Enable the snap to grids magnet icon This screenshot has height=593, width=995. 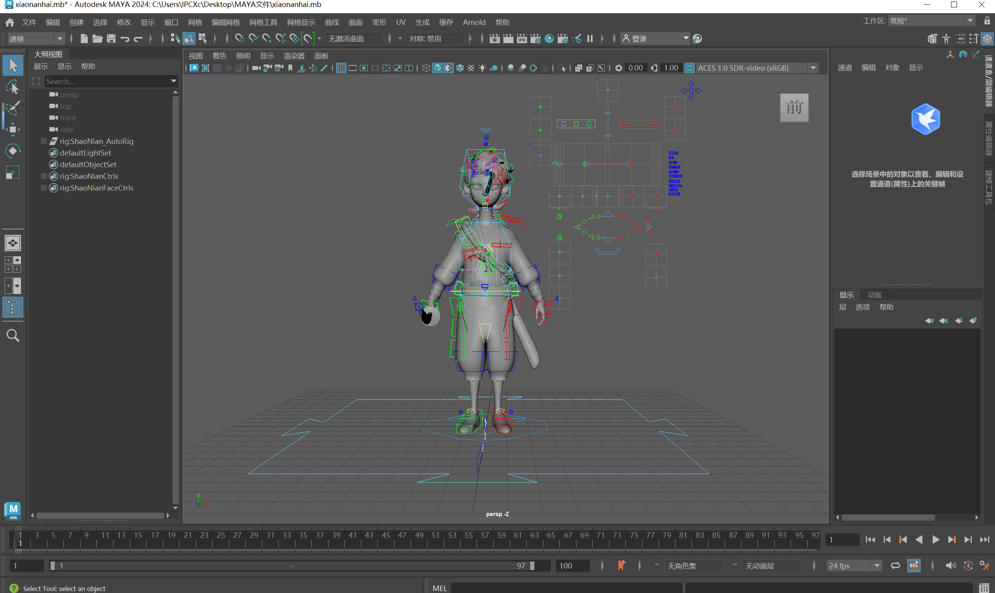(239, 38)
